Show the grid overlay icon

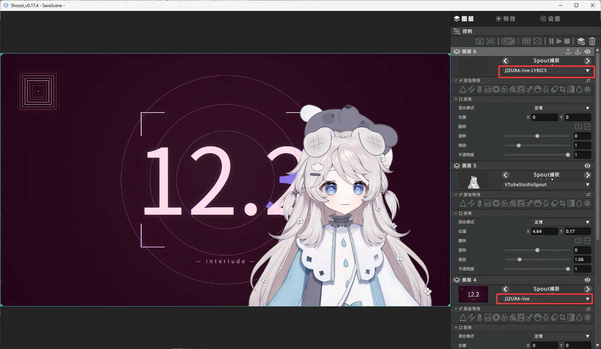tap(526, 41)
